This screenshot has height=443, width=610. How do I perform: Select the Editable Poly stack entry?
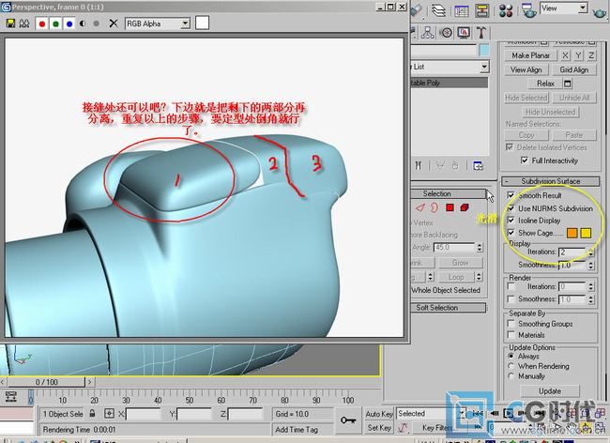tap(450, 83)
